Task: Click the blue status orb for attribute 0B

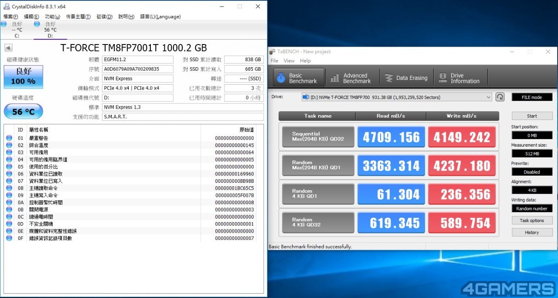Action: point(9,209)
